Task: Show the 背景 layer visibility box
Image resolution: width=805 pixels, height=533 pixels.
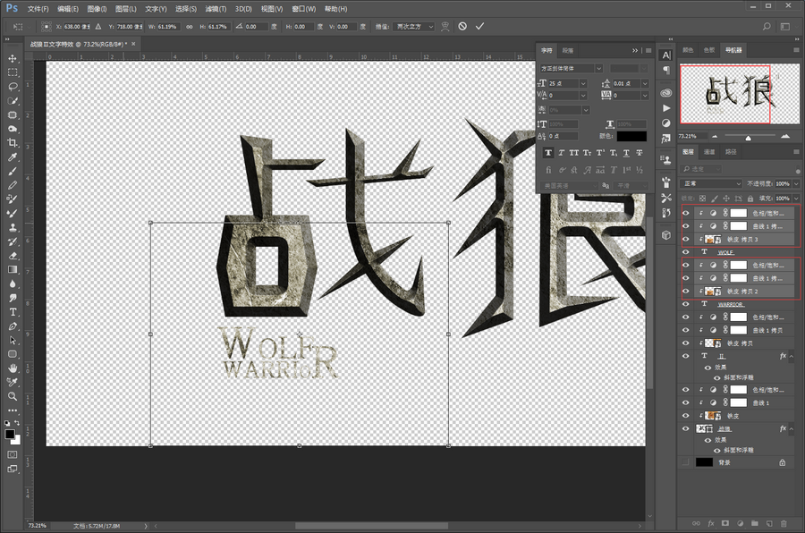Action: (686, 462)
